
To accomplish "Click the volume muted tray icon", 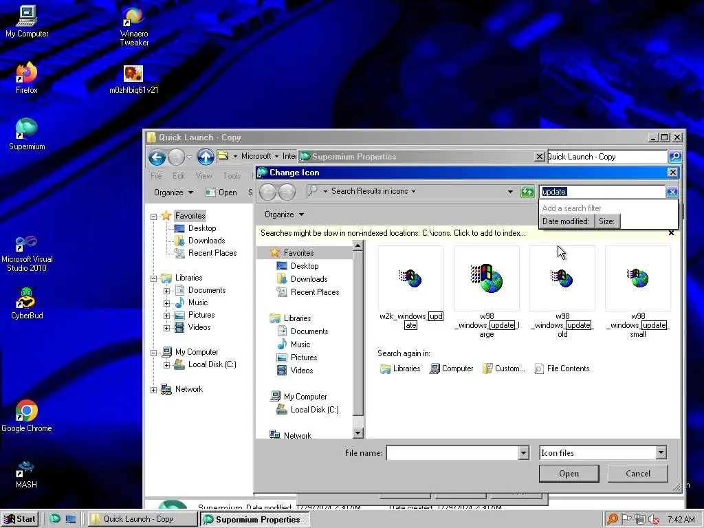I will click(653, 520).
